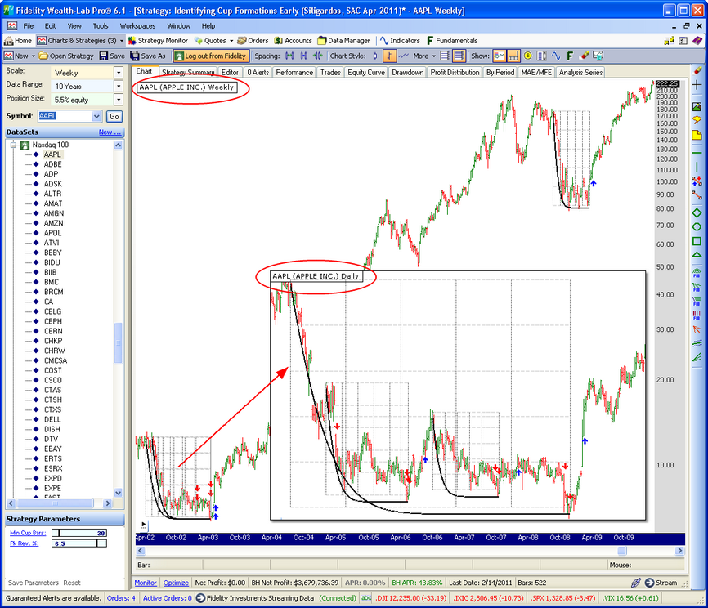
Task: Open the Position Size dropdown
Action: [119, 100]
